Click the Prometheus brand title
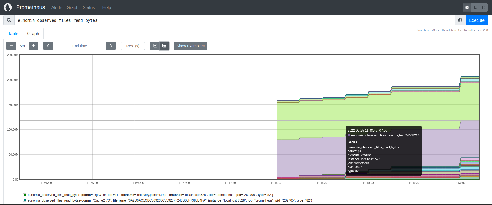The image size is (492, 205). pos(31,7)
